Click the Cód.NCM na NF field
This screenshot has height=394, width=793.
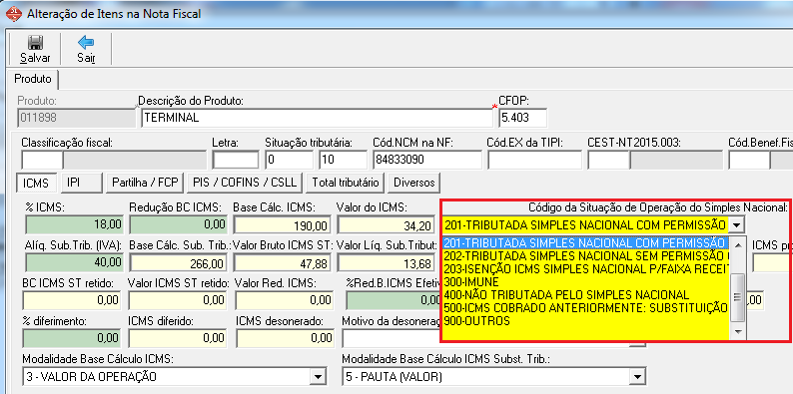pos(427,160)
